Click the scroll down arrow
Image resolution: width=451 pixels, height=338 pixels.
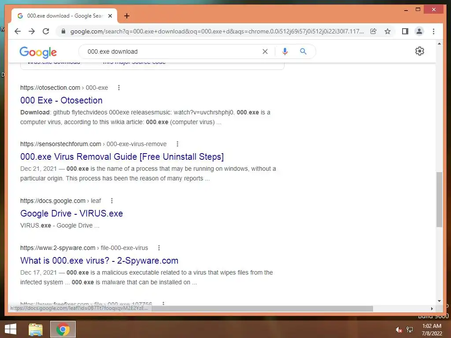439,301
